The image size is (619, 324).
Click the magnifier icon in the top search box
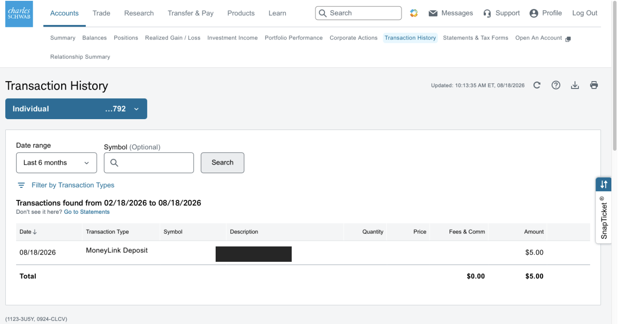(322, 13)
